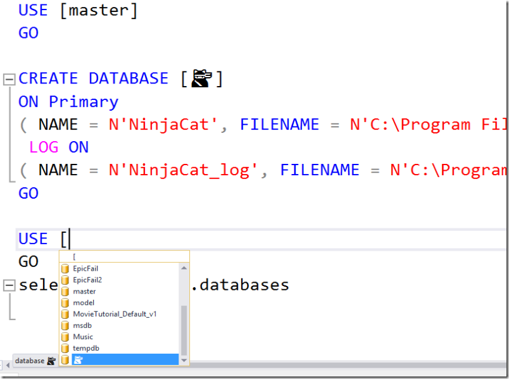Click the database icon beside tempdb
The width and height of the screenshot is (509, 379).
pyautogui.click(x=65, y=348)
